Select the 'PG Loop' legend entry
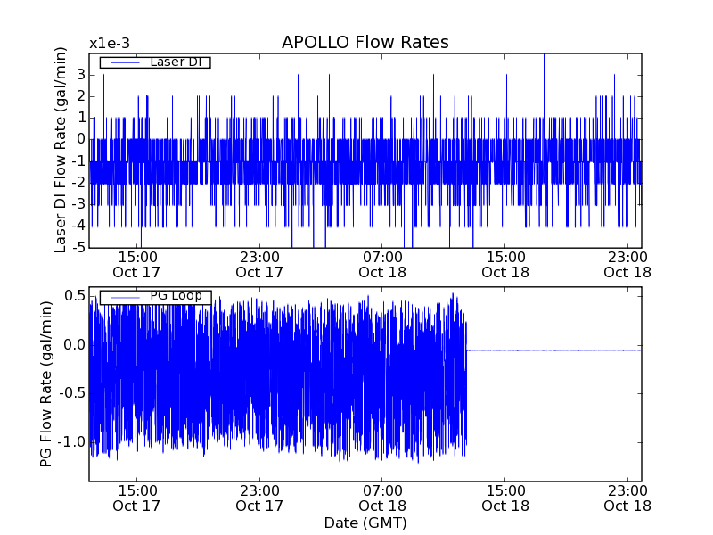Screen dimensions: 713x535 pyautogui.click(x=155, y=297)
